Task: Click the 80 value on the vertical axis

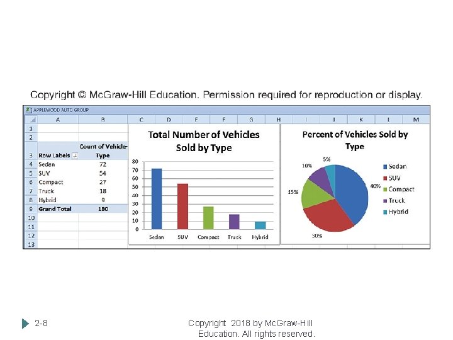Action: click(x=135, y=161)
